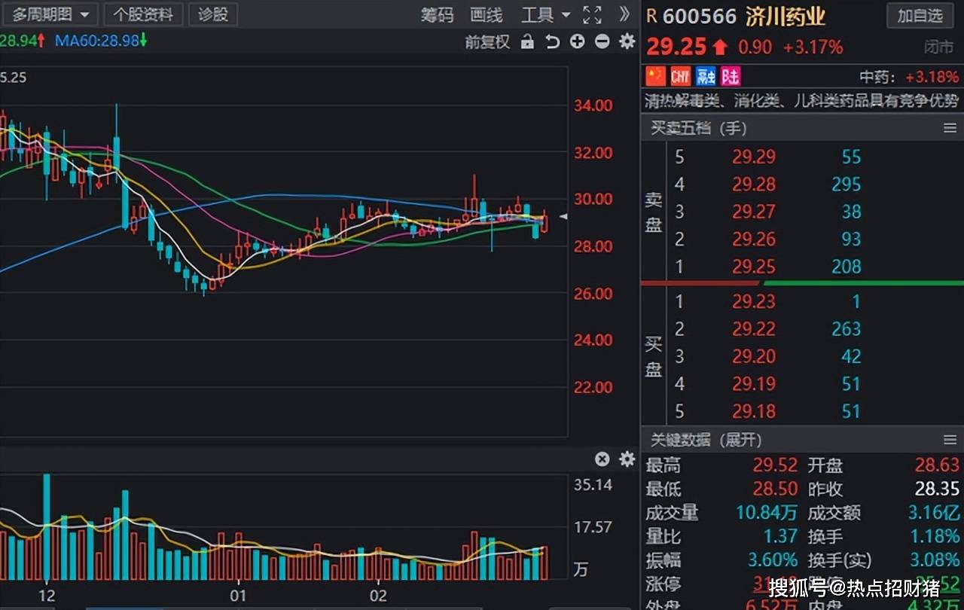The height and width of the screenshot is (610, 964).
Task: Enter fullscreen chart mode icon
Action: 593,14
